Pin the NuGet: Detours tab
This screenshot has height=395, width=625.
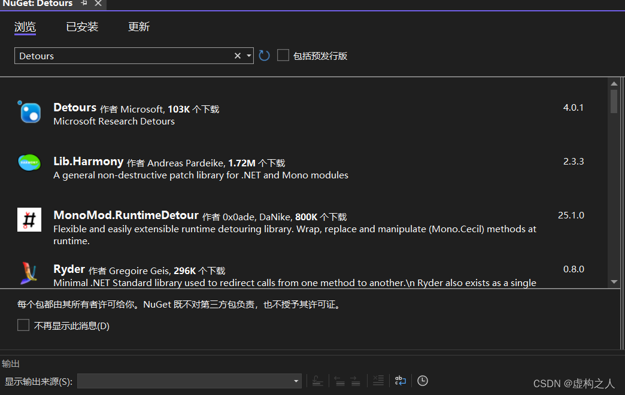coord(84,3)
